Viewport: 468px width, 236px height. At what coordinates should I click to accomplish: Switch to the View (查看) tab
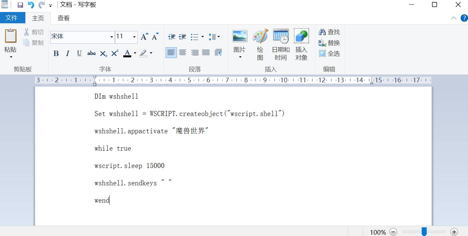coord(63,18)
